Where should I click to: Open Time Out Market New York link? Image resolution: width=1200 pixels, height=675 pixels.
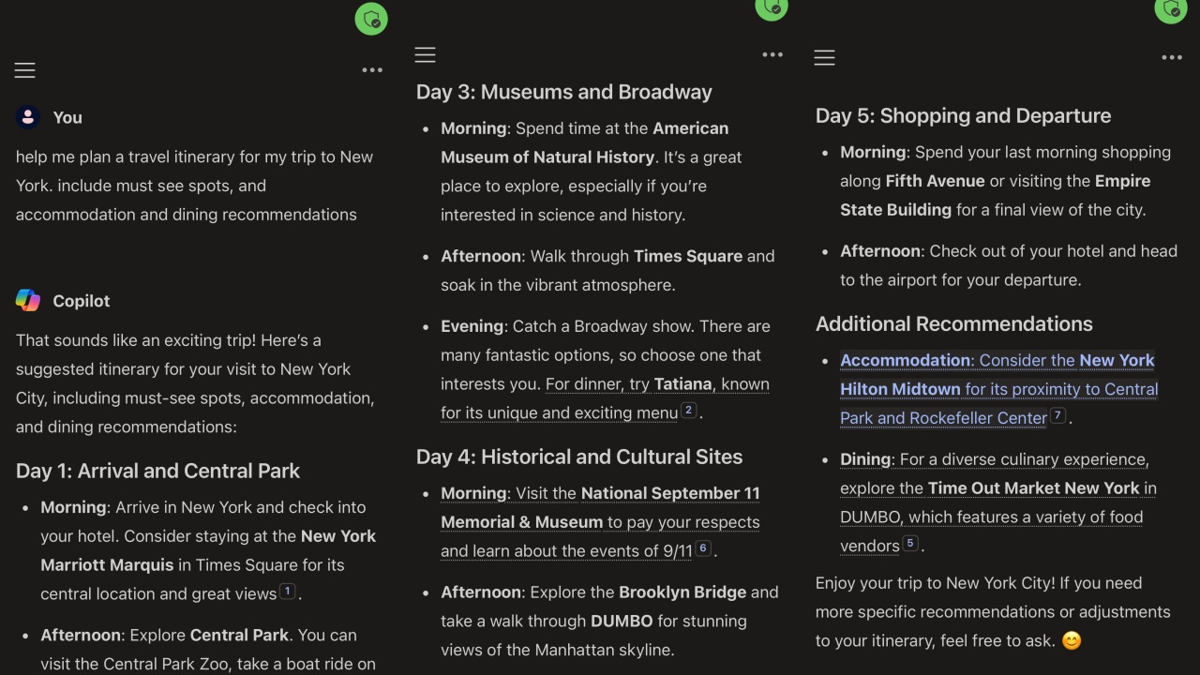coord(998,502)
